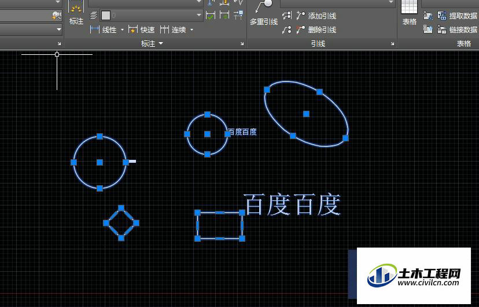Click the align multileaders icon
Image resolution: width=479 pixels, height=307 pixels.
[x=287, y=15]
